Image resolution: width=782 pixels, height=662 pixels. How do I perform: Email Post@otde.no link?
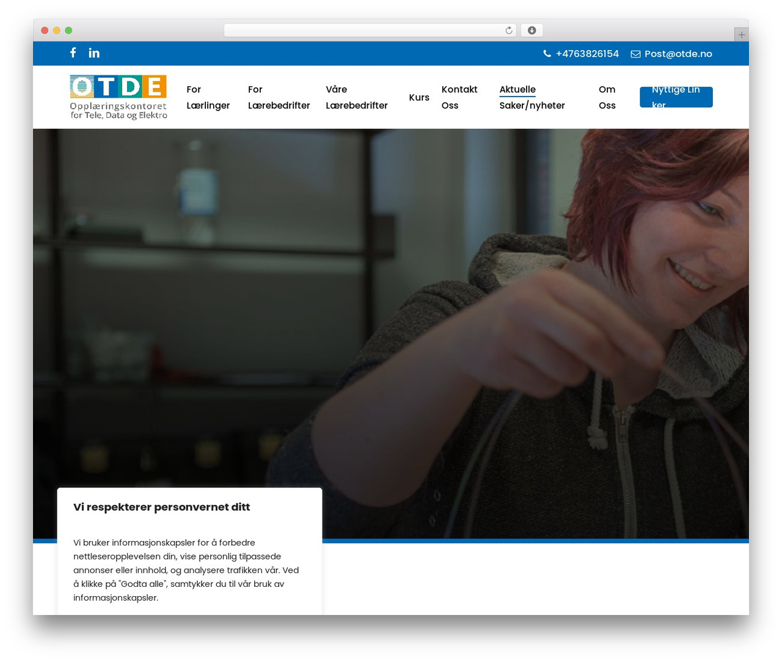point(678,54)
